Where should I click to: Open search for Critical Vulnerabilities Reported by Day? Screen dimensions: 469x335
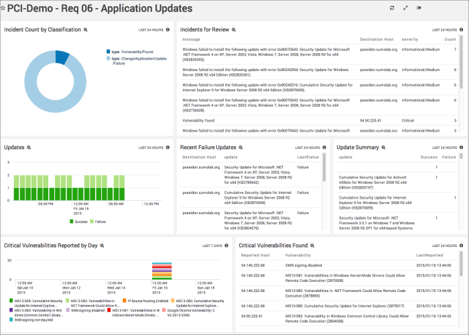(x=103, y=246)
